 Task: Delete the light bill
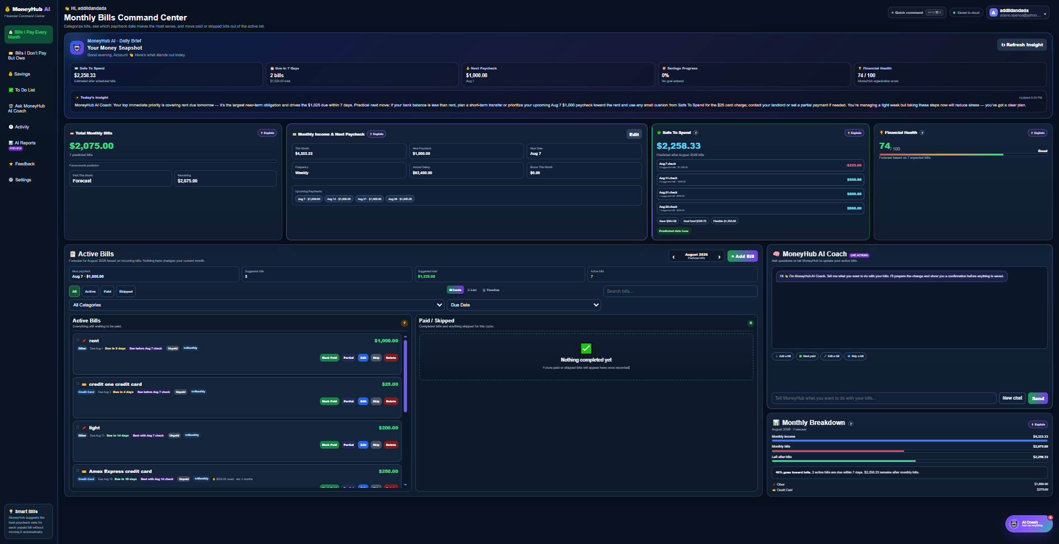tap(391, 445)
